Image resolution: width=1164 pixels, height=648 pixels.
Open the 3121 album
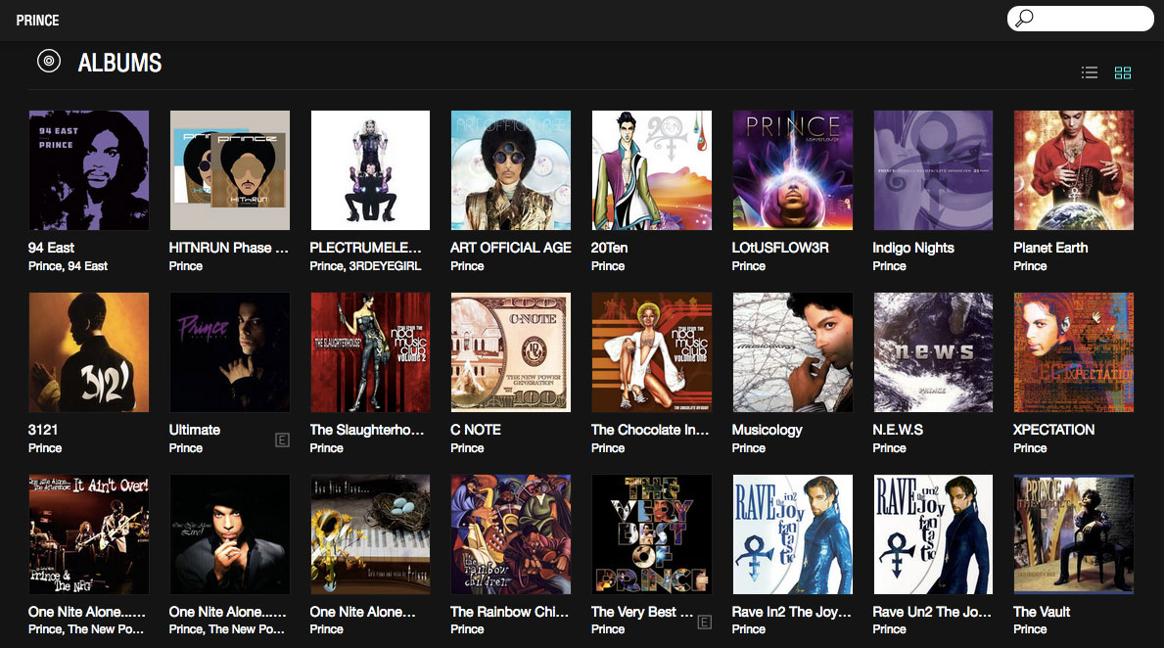coord(88,351)
